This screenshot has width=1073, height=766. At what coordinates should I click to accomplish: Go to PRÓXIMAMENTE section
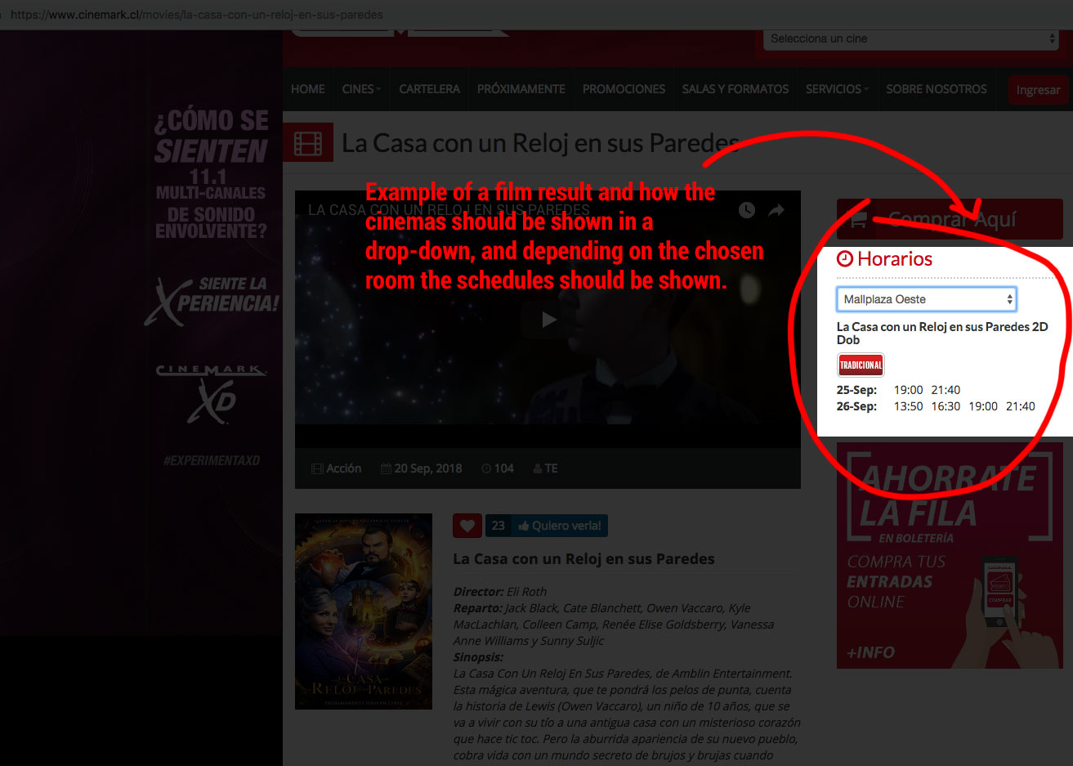tap(521, 89)
